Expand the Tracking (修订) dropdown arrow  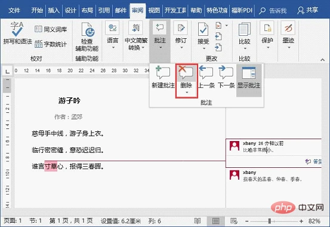coord(181,48)
